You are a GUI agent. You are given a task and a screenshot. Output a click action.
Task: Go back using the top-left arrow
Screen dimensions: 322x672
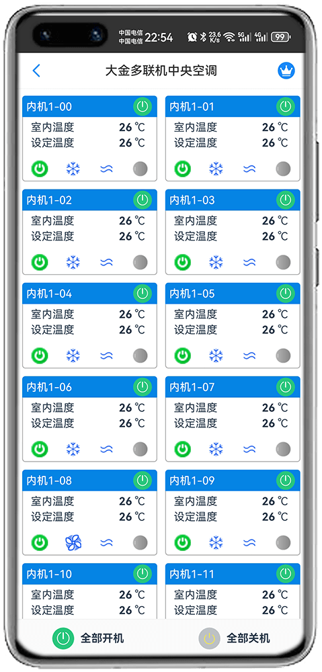pos(36,71)
